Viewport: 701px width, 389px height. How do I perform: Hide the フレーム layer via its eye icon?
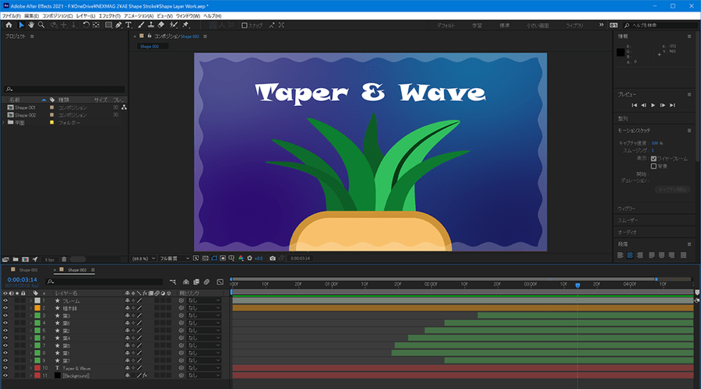[x=5, y=300]
